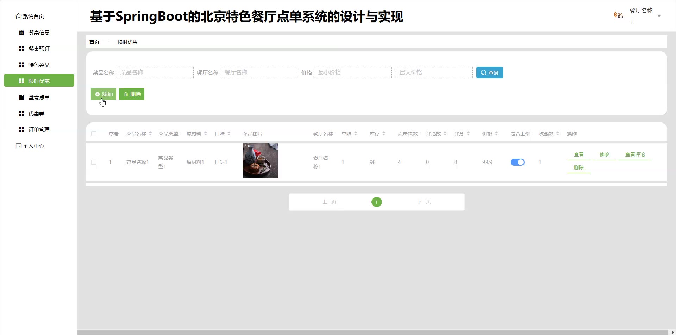Click the 查询 search button

click(490, 72)
